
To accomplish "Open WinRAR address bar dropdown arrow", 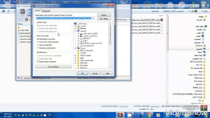I will (129, 20).
